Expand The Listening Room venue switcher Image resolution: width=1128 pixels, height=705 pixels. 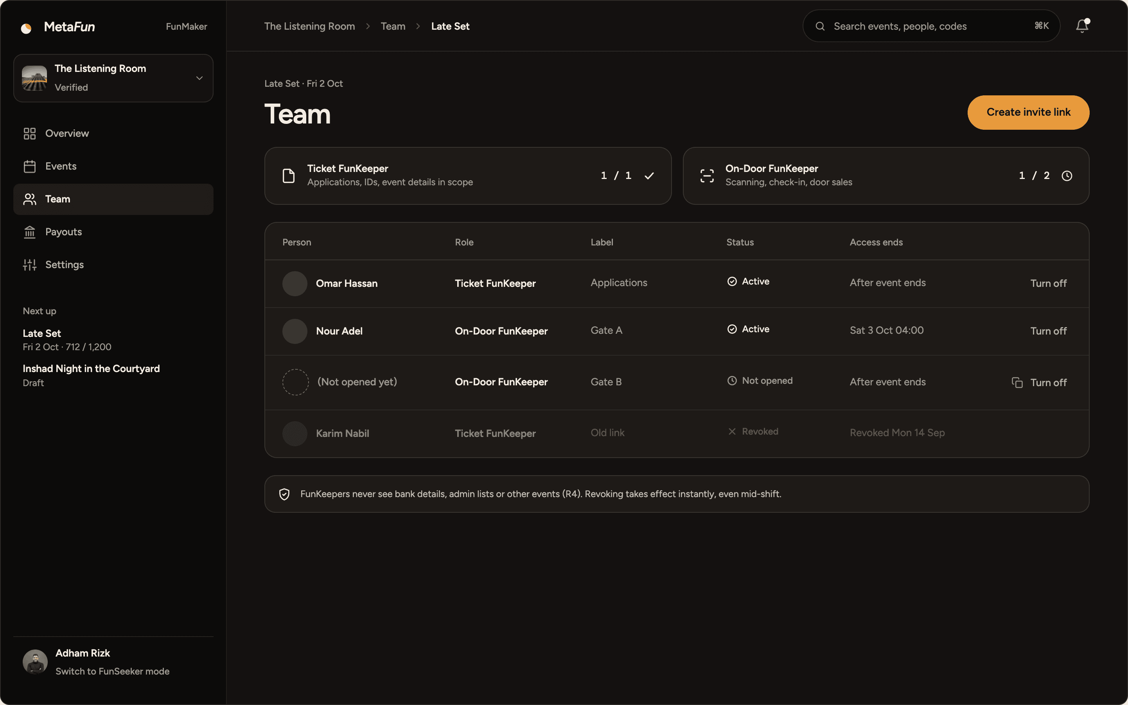point(113,78)
